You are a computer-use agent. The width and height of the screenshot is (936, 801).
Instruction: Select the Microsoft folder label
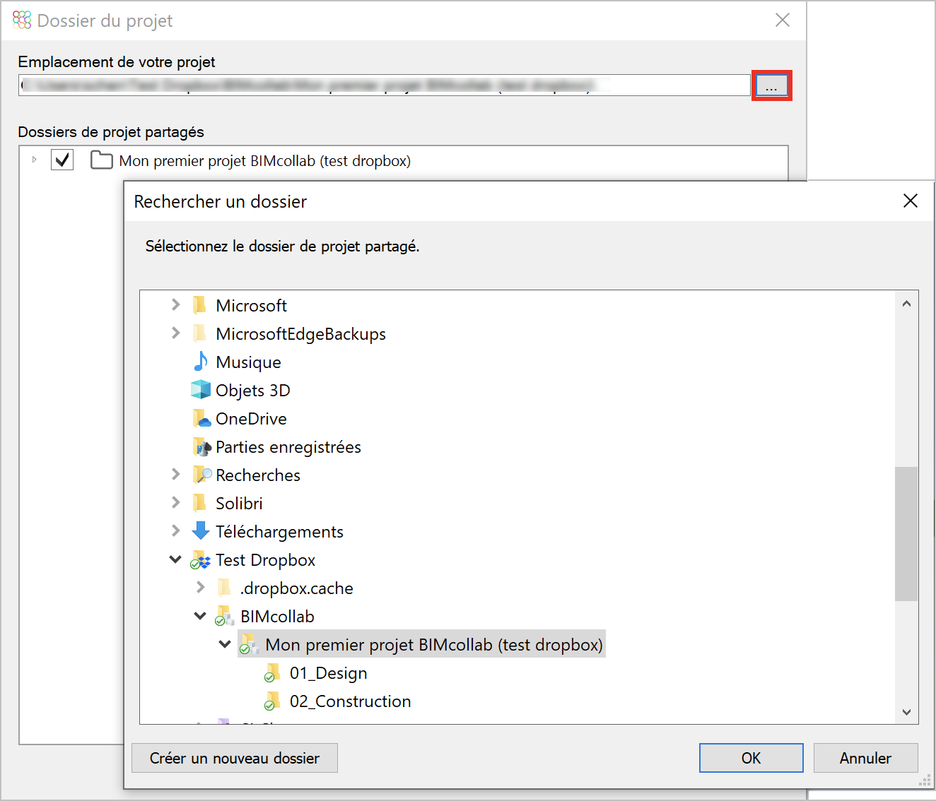(x=252, y=306)
